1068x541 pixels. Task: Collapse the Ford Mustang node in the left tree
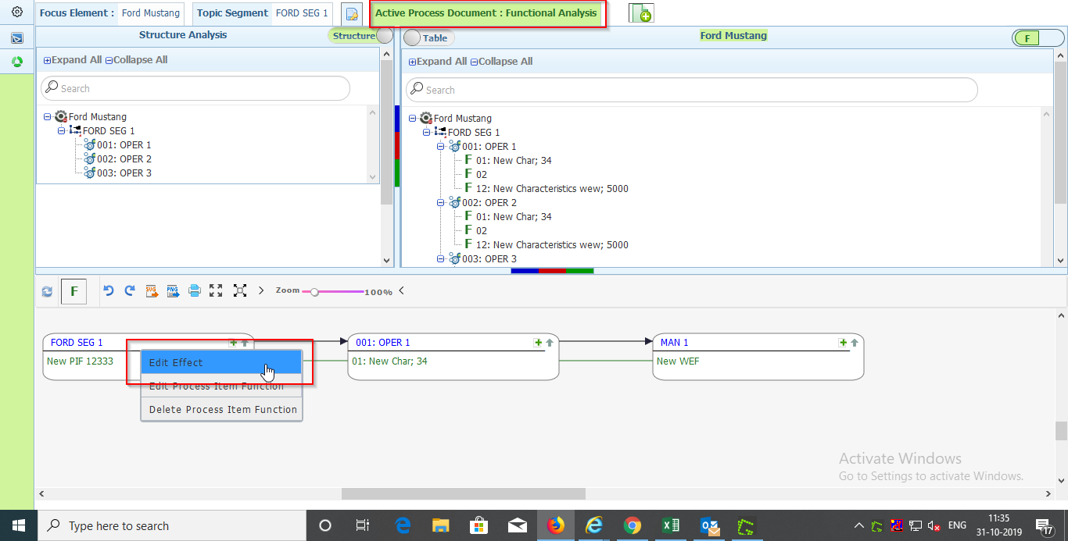tap(48, 117)
